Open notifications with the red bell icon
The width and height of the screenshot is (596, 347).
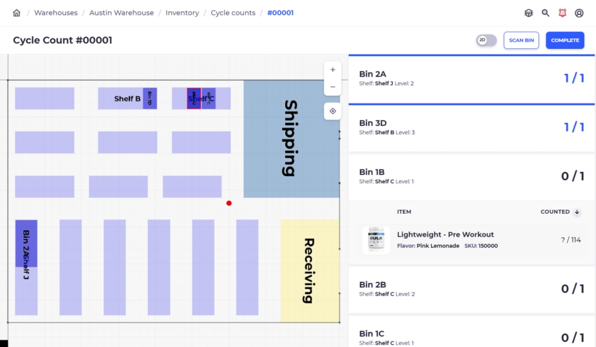pos(562,13)
